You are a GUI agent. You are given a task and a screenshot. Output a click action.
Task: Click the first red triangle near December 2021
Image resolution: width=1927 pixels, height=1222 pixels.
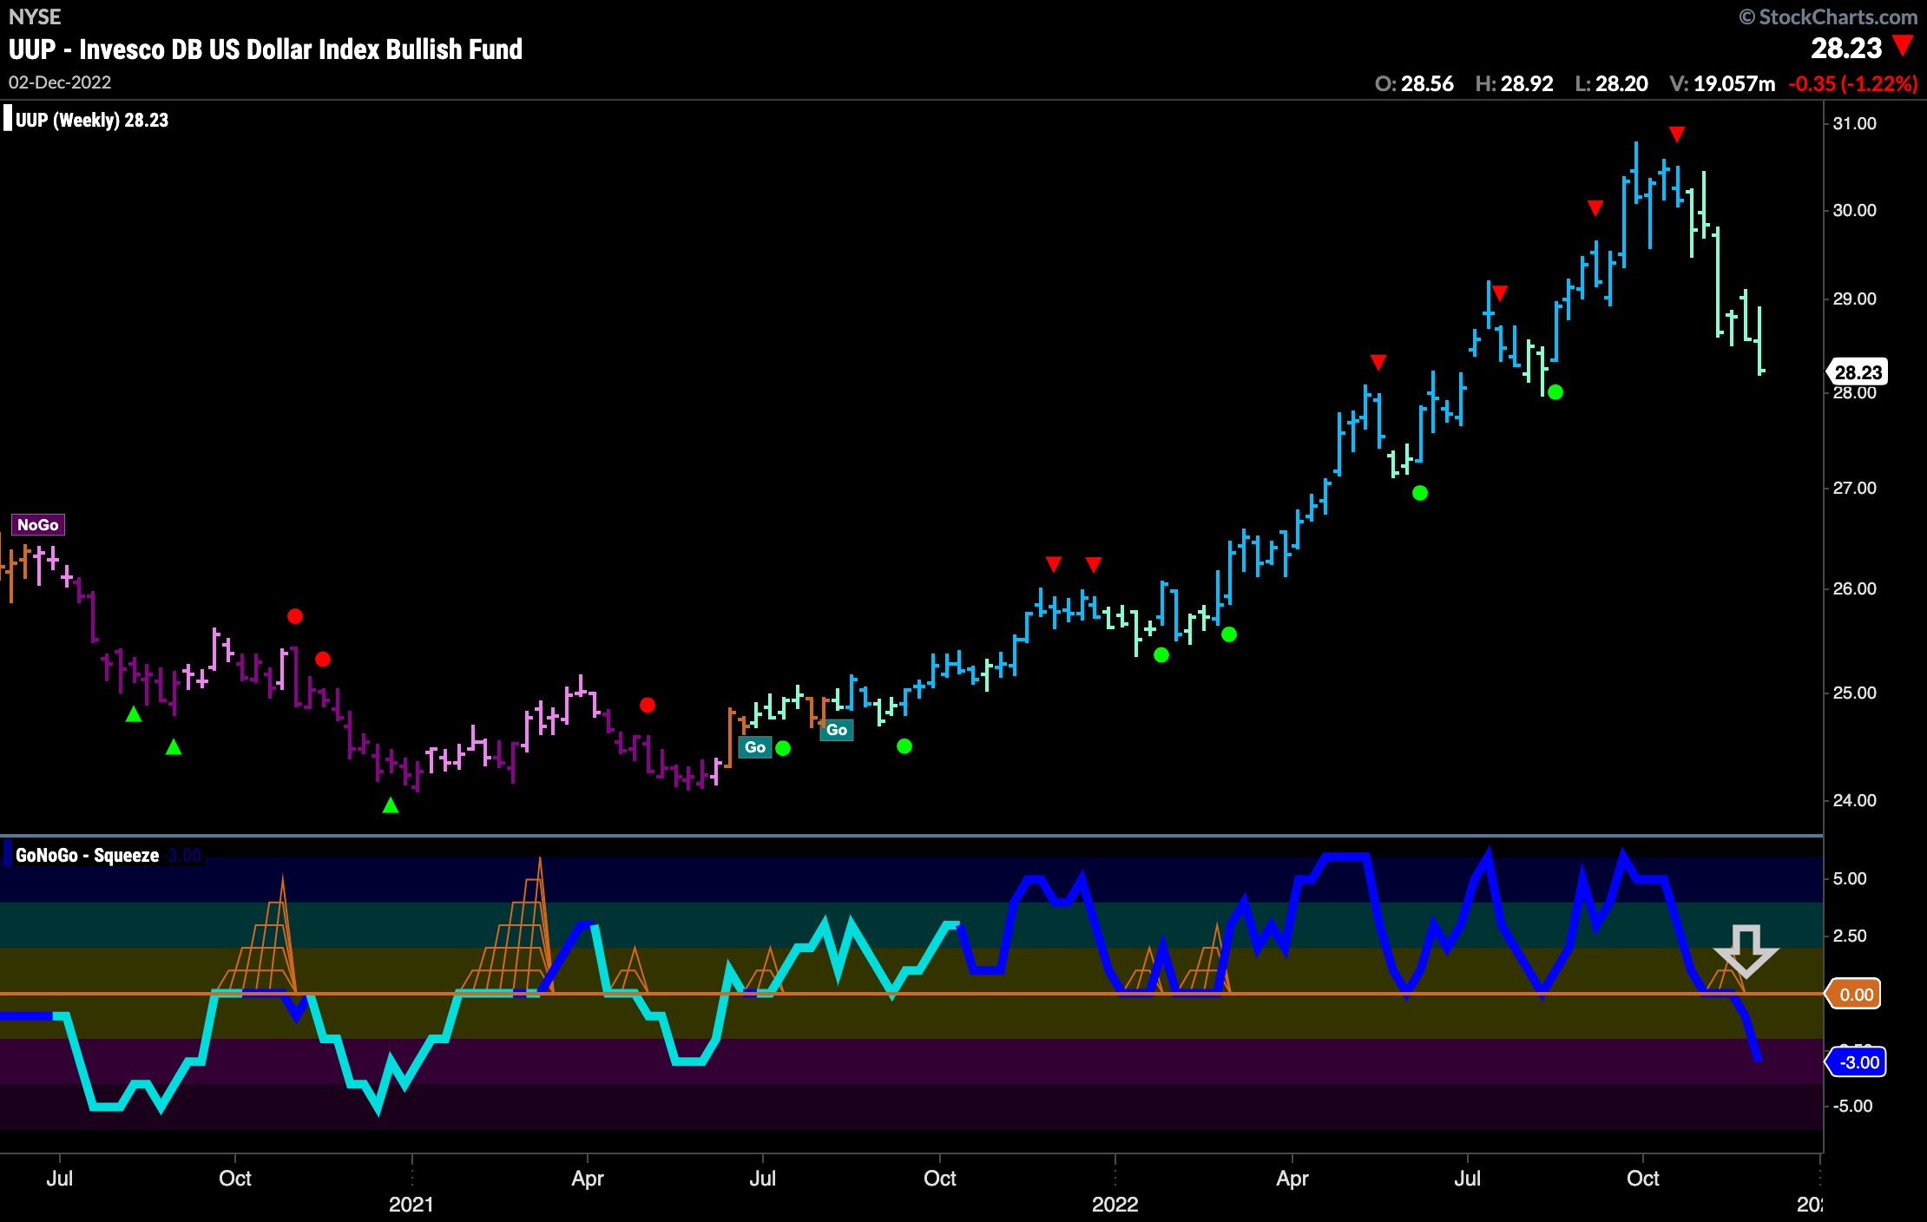tap(1054, 565)
